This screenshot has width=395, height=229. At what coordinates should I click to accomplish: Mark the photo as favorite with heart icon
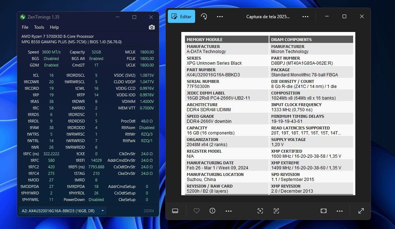click(197, 211)
